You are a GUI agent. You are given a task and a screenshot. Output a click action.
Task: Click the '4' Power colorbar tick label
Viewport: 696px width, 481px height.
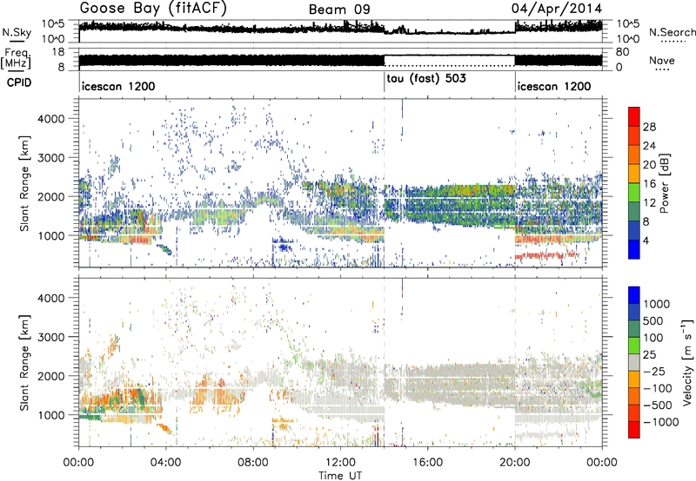tap(646, 240)
